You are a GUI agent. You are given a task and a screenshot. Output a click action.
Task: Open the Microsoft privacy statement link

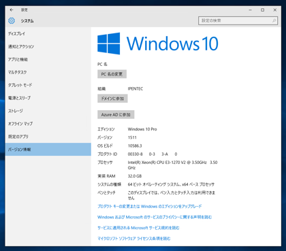(155, 217)
